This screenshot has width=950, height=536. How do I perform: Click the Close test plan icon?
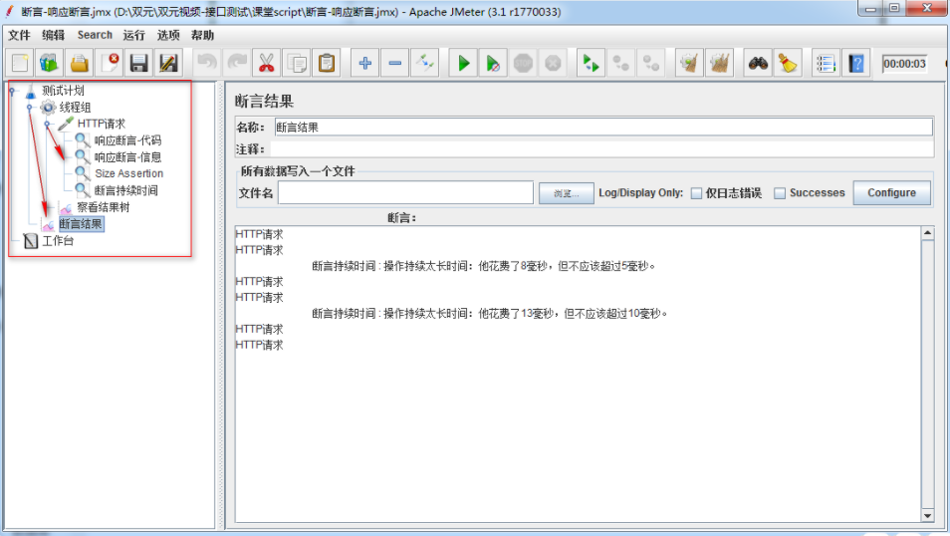pyautogui.click(x=110, y=63)
